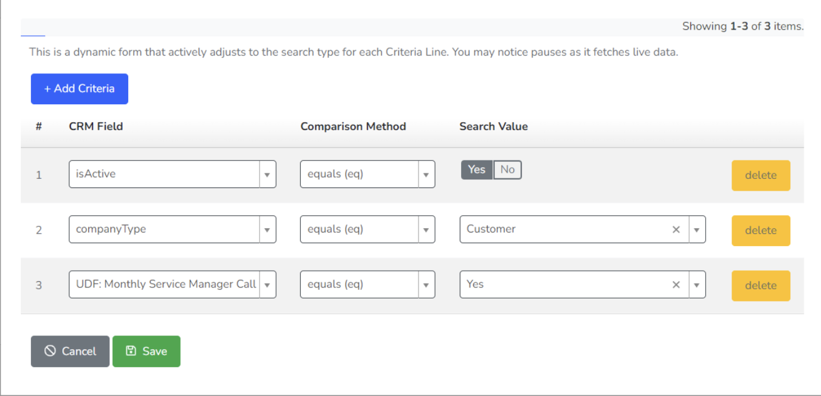Expand the companyType CRM field dropdown
The width and height of the screenshot is (821, 396).
267,230
